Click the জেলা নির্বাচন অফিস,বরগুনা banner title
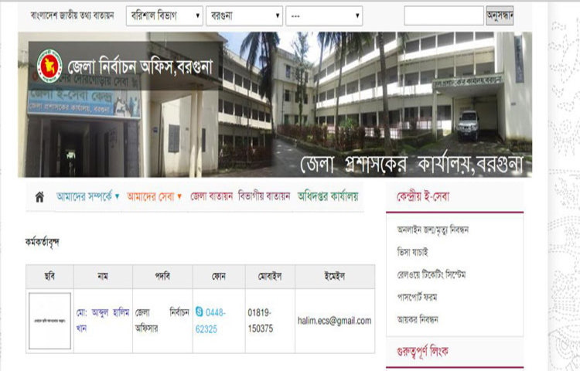Image resolution: width=580 pixels, height=371 pixels. pos(140,67)
